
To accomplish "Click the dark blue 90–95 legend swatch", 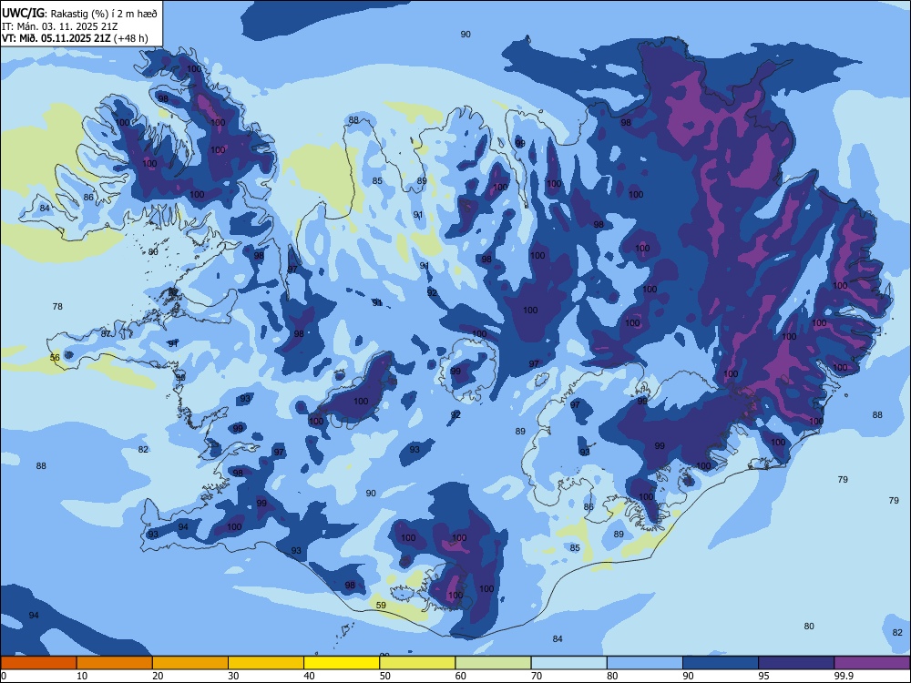I will click(721, 663).
